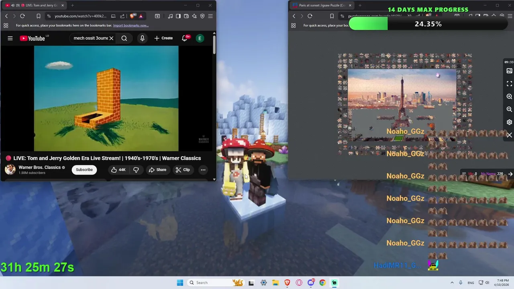Viewport: 514px width, 289px height.
Task: Close the Paris at sunset puzzle tab
Action: pyautogui.click(x=350, y=5)
